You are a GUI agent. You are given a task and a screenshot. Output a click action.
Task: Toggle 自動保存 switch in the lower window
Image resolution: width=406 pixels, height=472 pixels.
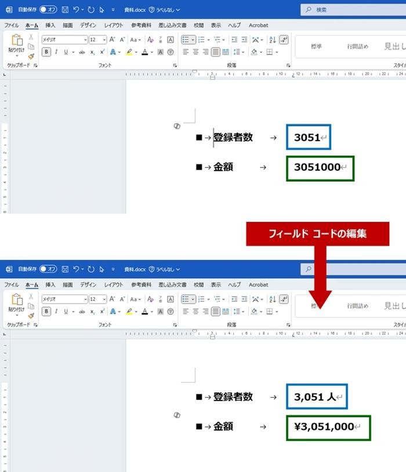click(x=48, y=269)
